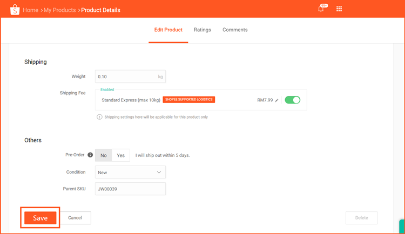This screenshot has height=234, width=405.
Task: Open the Condition dropdown
Action: pyautogui.click(x=130, y=172)
